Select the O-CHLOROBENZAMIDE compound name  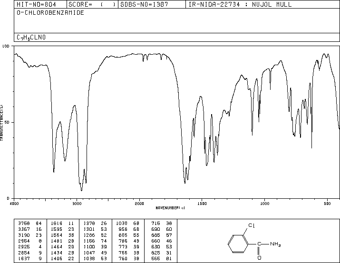50,13
